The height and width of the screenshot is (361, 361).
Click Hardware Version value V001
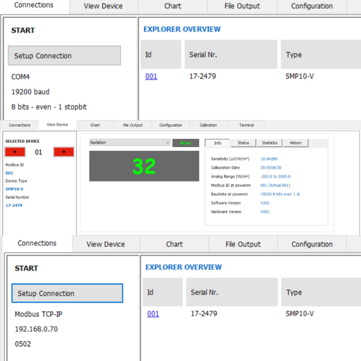[265, 212]
